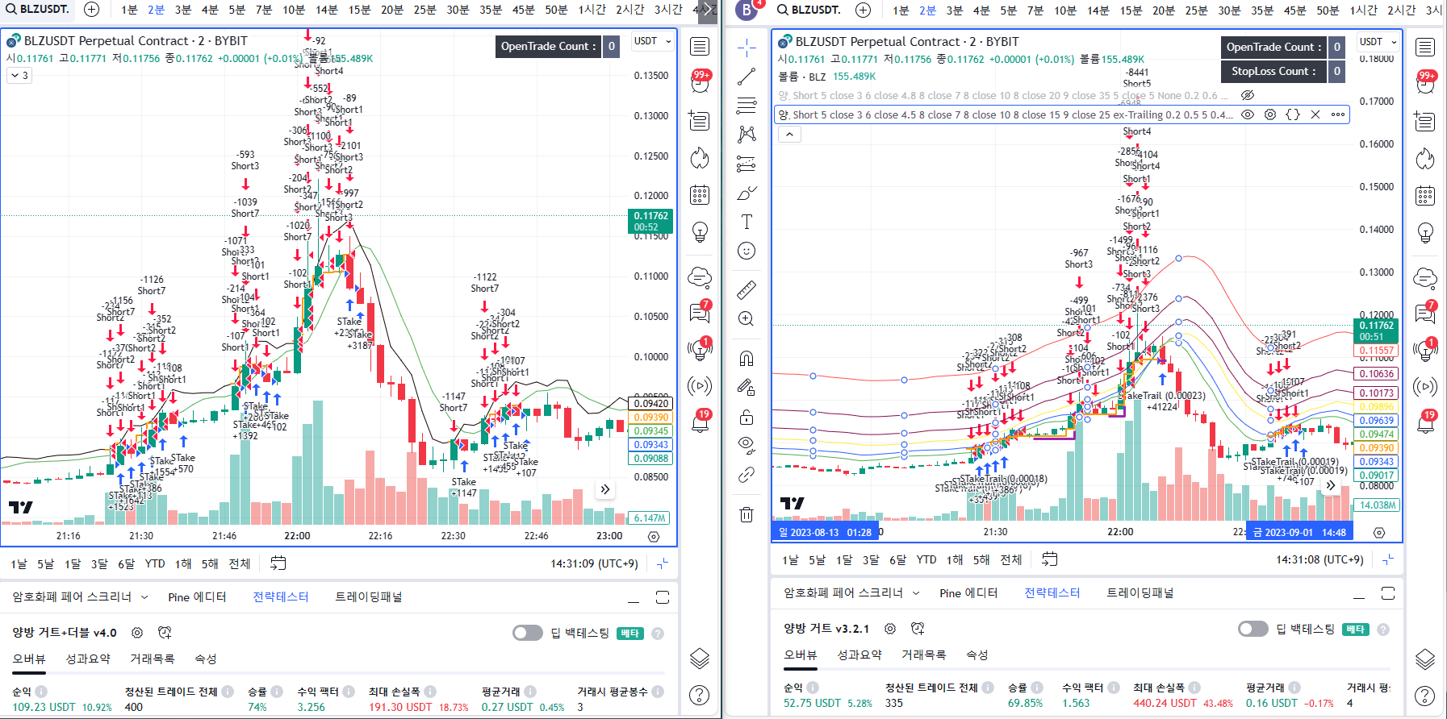Select the YTD date range on left chart

155,563
